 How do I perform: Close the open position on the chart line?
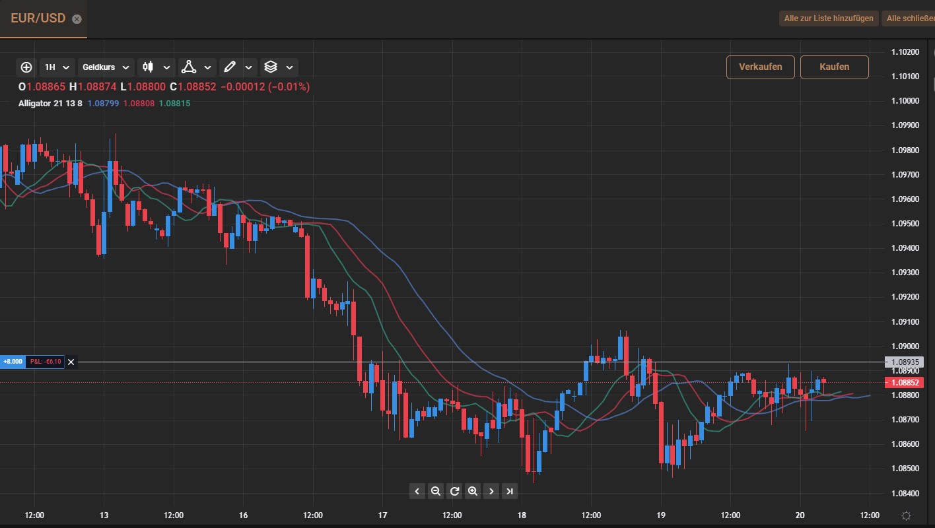pyautogui.click(x=71, y=362)
